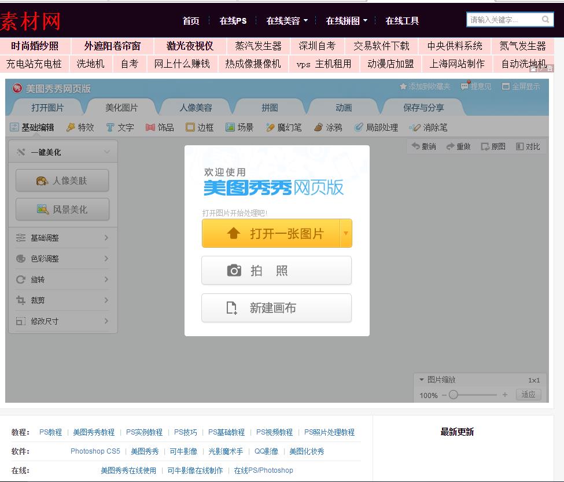
Task: Toggle 全屏显示 fullscreen mode
Action: pos(521,87)
